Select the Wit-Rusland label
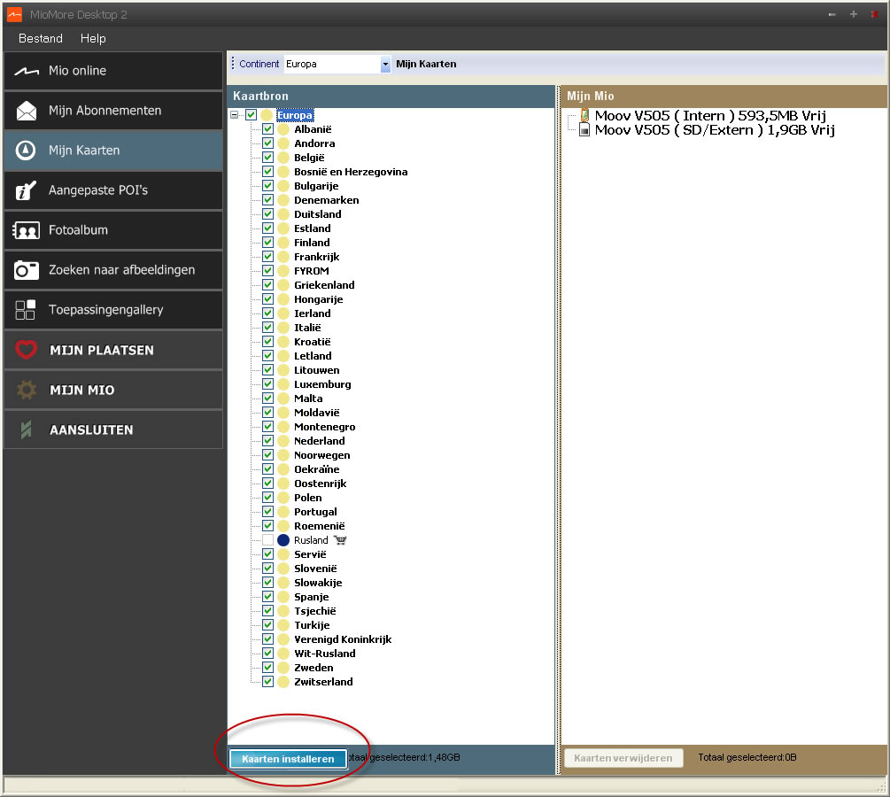The width and height of the screenshot is (890, 797). [x=325, y=654]
